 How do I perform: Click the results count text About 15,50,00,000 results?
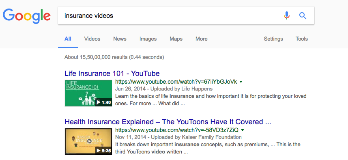114,57
